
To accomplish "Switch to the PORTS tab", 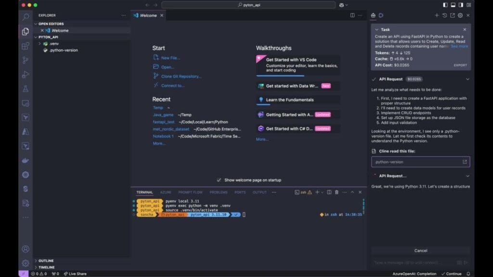I will 240,192.
